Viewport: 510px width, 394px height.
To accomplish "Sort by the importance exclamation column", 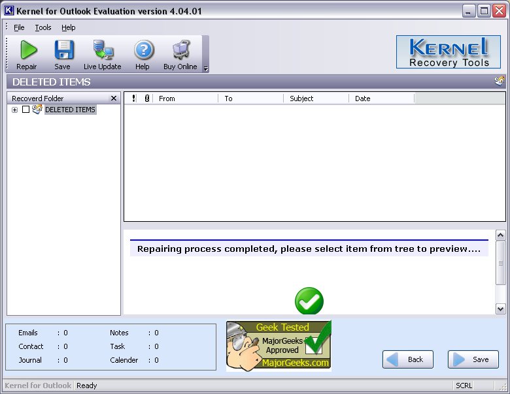I will point(133,98).
